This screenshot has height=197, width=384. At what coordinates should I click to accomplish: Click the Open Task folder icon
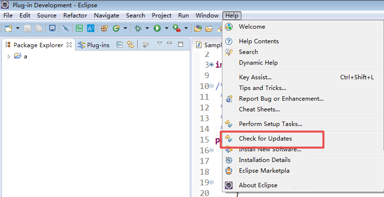point(209,28)
